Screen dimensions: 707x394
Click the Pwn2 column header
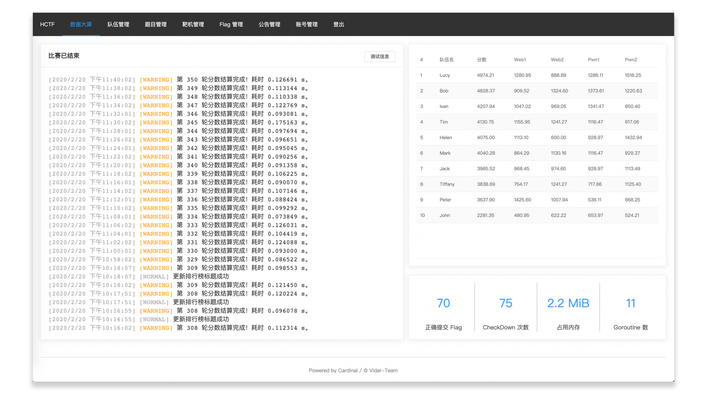tap(631, 60)
